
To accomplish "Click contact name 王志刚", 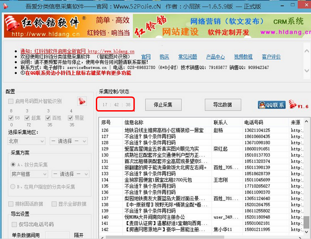I will pyautogui.click(x=220, y=180).
